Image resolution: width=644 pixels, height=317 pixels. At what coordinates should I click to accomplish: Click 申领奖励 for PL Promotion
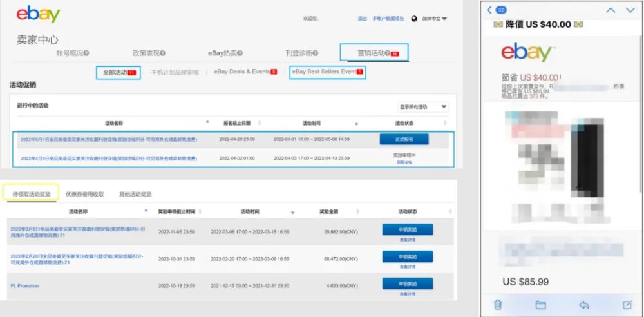[408, 283]
